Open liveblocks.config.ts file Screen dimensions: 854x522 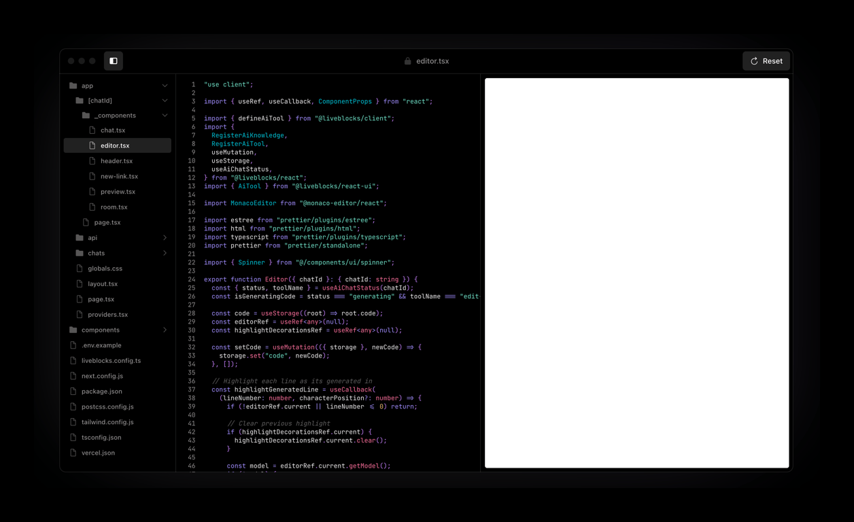click(118, 360)
